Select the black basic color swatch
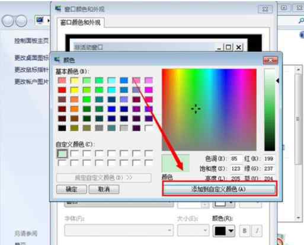Screen dimensions: 304x245 click(x=62, y=128)
